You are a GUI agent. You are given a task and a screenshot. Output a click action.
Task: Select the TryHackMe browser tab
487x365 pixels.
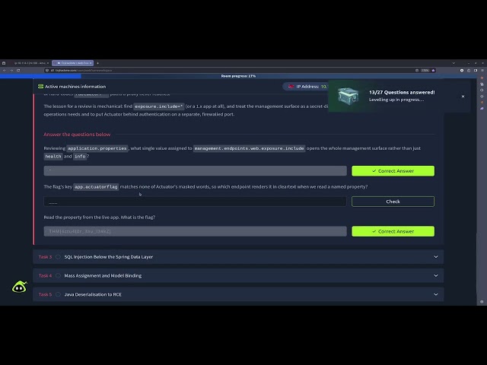tap(73, 63)
